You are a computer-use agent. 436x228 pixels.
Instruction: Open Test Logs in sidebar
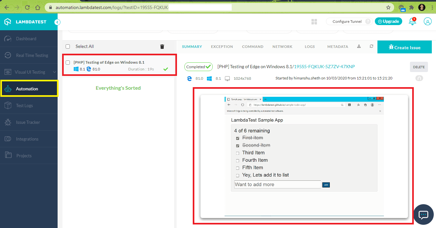(x=29, y=105)
